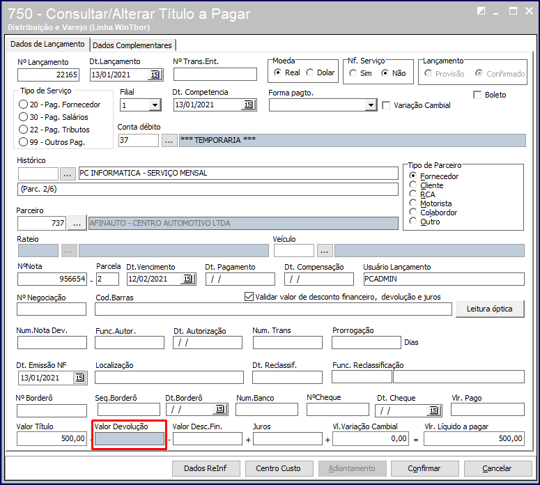Click Cod.Barras input field
This screenshot has height=485, width=540.
273,309
